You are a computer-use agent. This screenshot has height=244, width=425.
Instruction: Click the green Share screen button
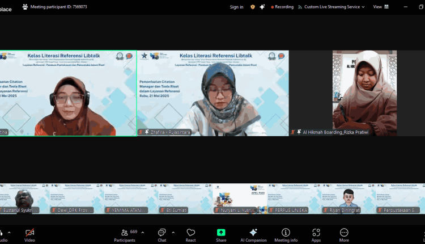221,235
